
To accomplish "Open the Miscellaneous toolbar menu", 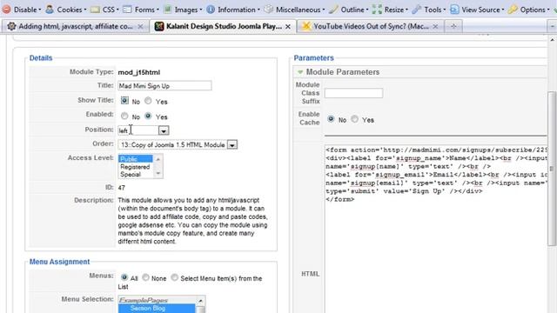I will pos(294,10).
